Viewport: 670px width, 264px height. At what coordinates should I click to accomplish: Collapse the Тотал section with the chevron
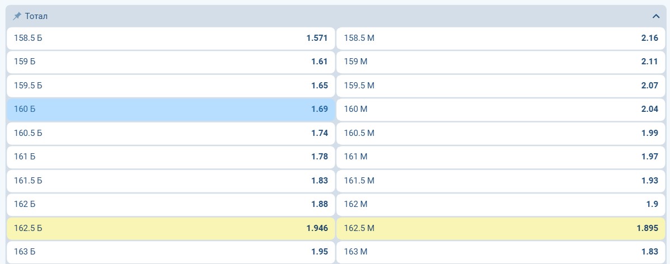pos(656,16)
